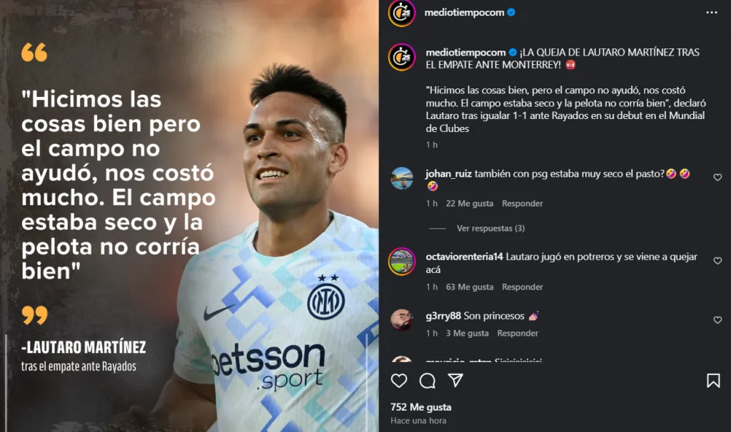Like g3rry88's comment with its heart
The height and width of the screenshot is (432, 731).
[717, 320]
